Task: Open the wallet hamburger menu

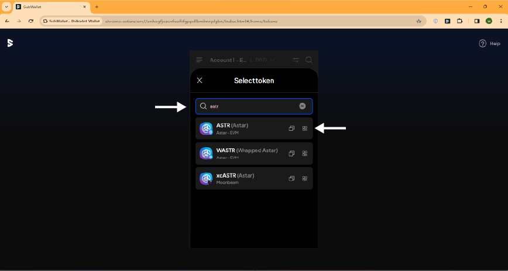Action: coord(200,60)
